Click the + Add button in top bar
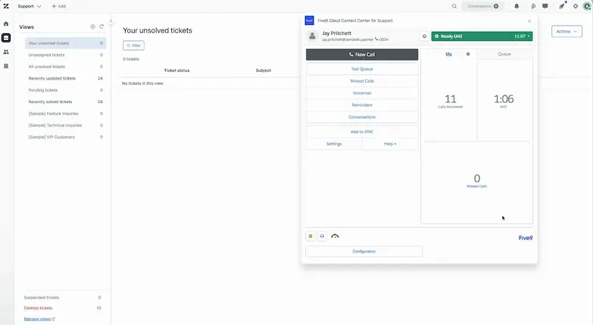 (58, 6)
